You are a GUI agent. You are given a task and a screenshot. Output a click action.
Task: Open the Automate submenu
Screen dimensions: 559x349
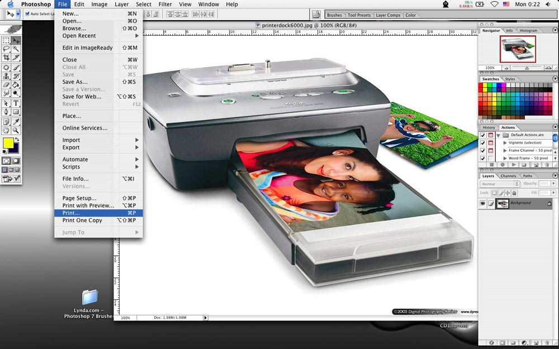99,160
